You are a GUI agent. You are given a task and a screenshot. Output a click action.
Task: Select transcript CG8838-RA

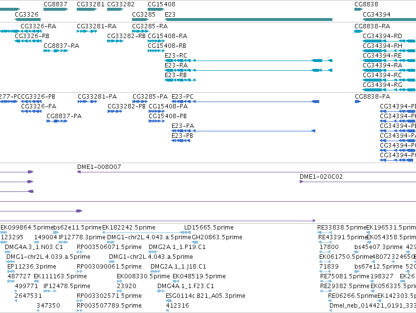(358, 31)
